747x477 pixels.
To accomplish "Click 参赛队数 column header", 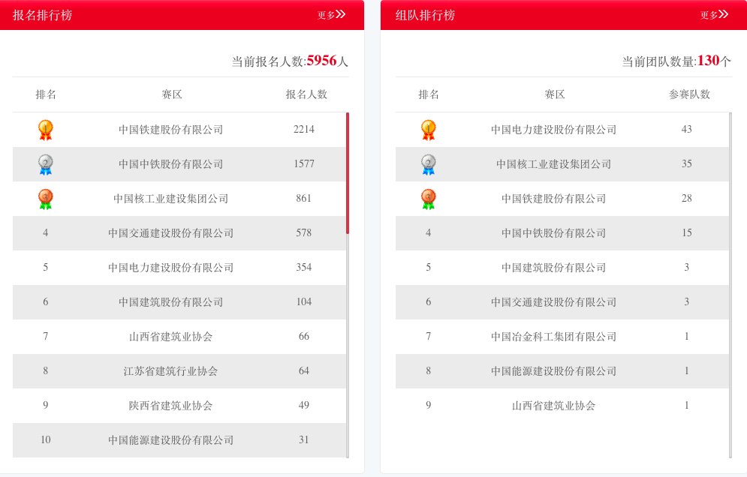I will click(689, 94).
